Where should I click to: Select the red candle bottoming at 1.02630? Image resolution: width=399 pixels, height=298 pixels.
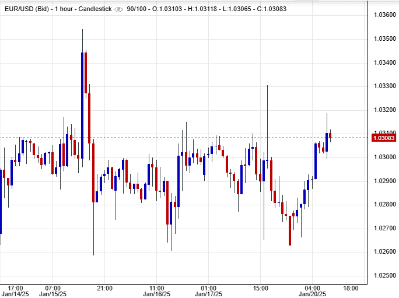tap(290, 230)
